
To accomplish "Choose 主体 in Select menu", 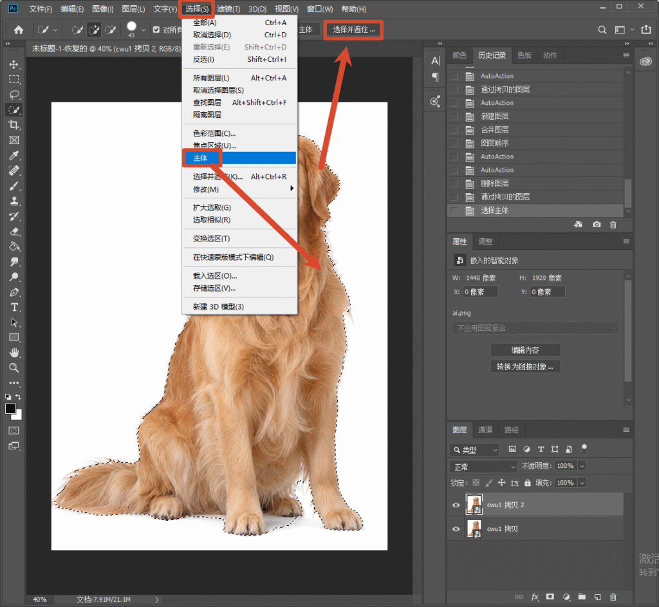I will click(x=239, y=158).
